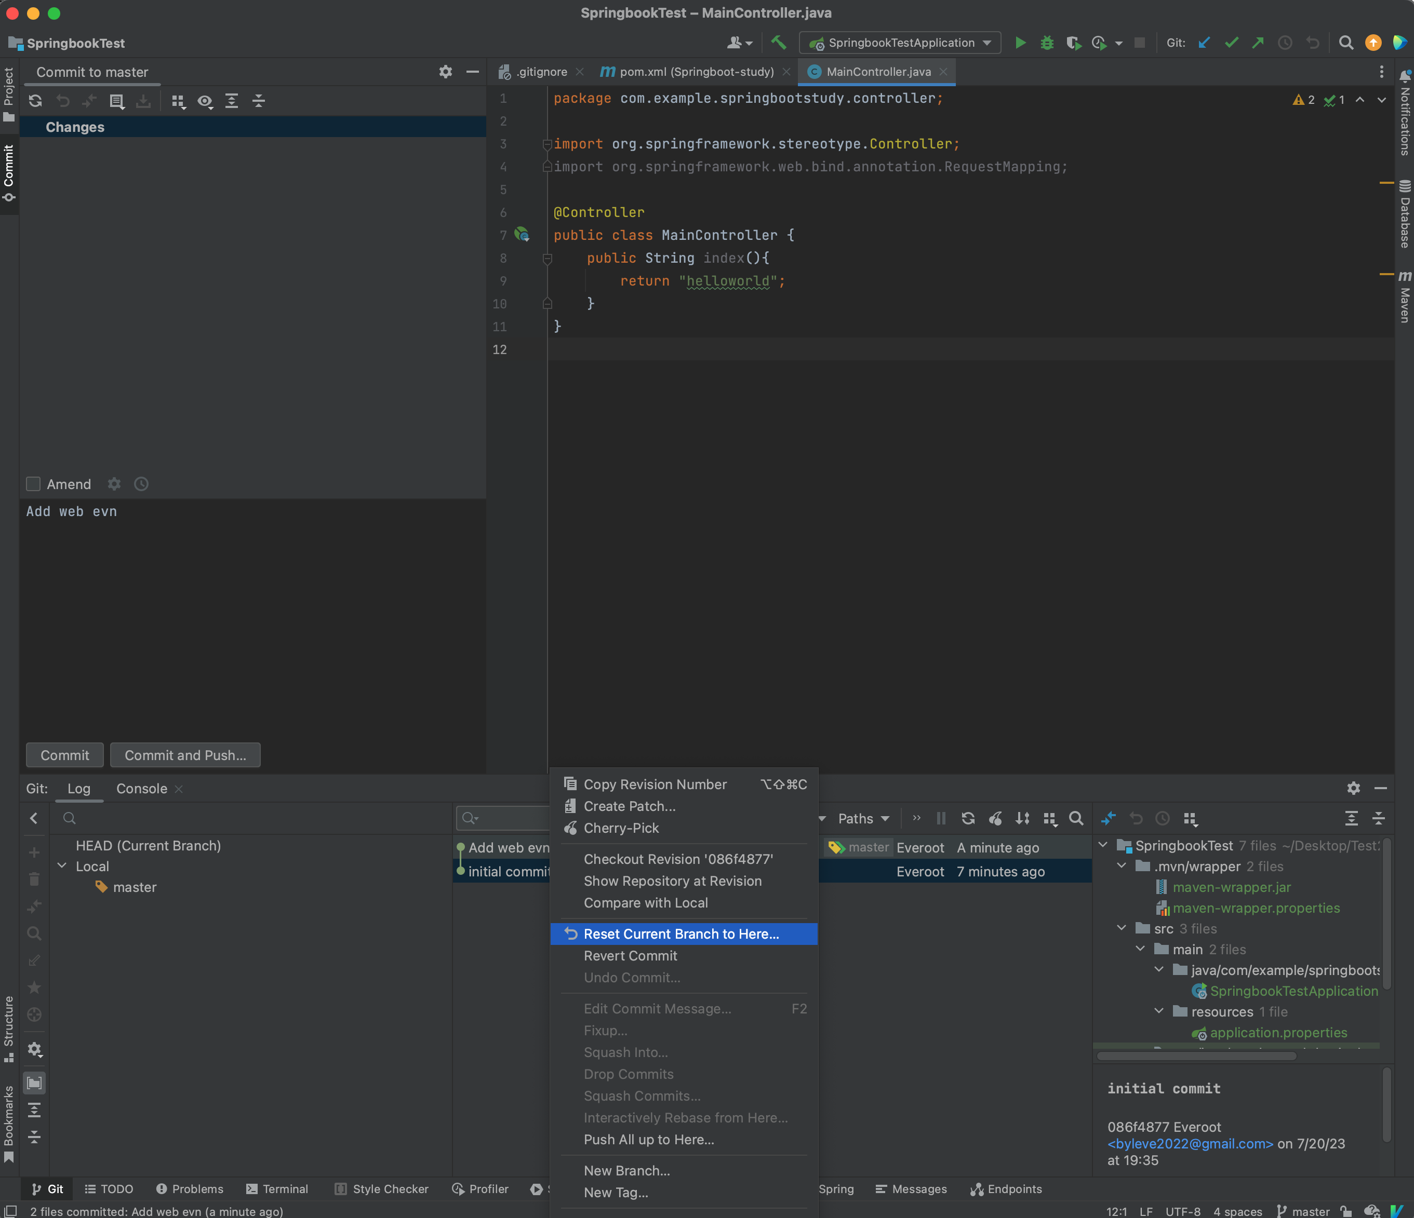Viewport: 1414px width, 1218px height.
Task: Choose Revert Commit from context menu
Action: click(x=684, y=955)
